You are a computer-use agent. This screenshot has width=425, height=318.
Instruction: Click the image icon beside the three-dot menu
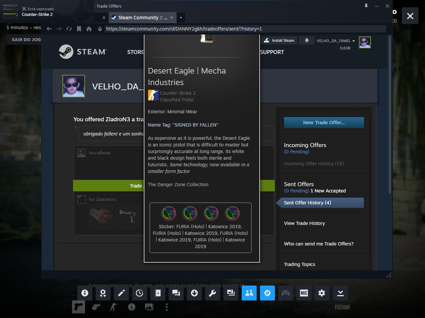[149, 307]
